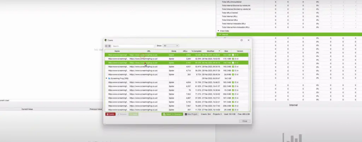
Task: Expand all crawl folders icon in Crawls dialog
Action: coord(110,46)
